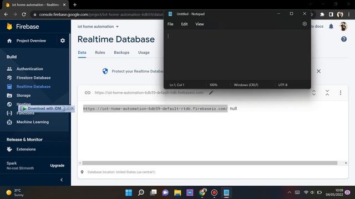Open Functions brackets icon in sidebar
355x199 pixels.
tap(9, 113)
